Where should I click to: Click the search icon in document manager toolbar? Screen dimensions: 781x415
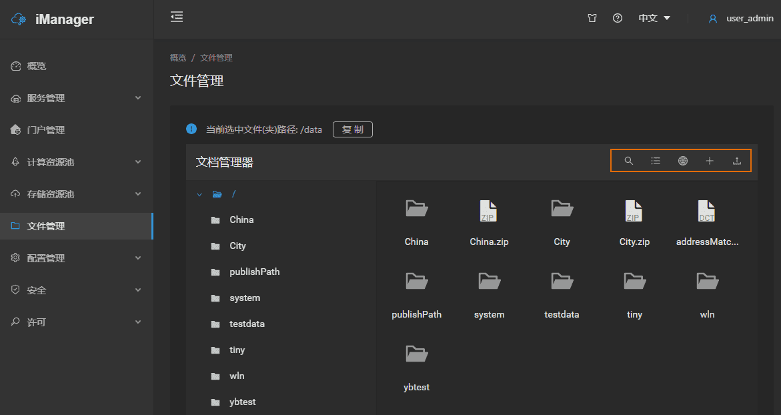[628, 161]
